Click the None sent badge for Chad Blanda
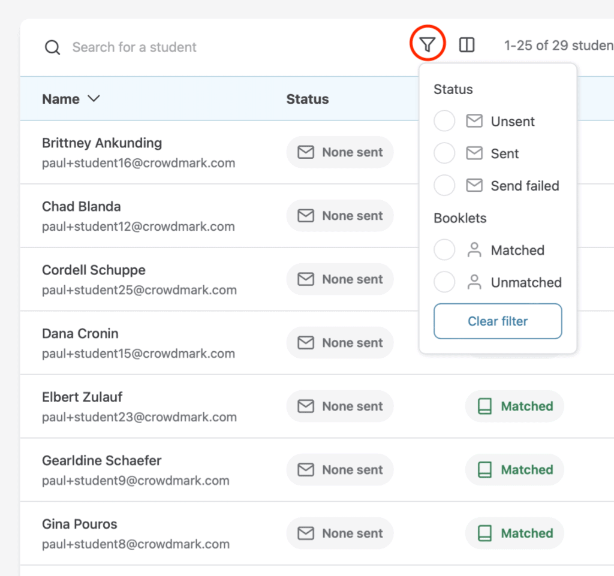This screenshot has height=576, width=614. (340, 216)
